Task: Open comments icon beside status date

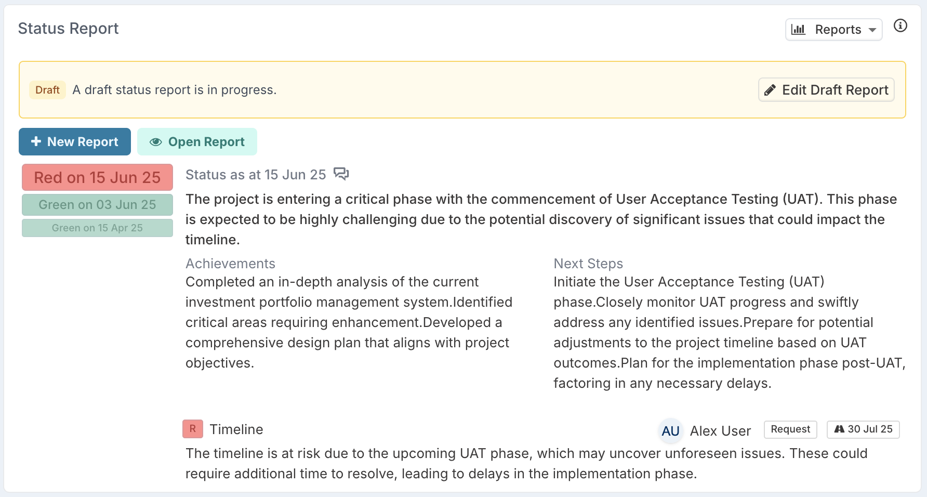Action: [x=341, y=174]
